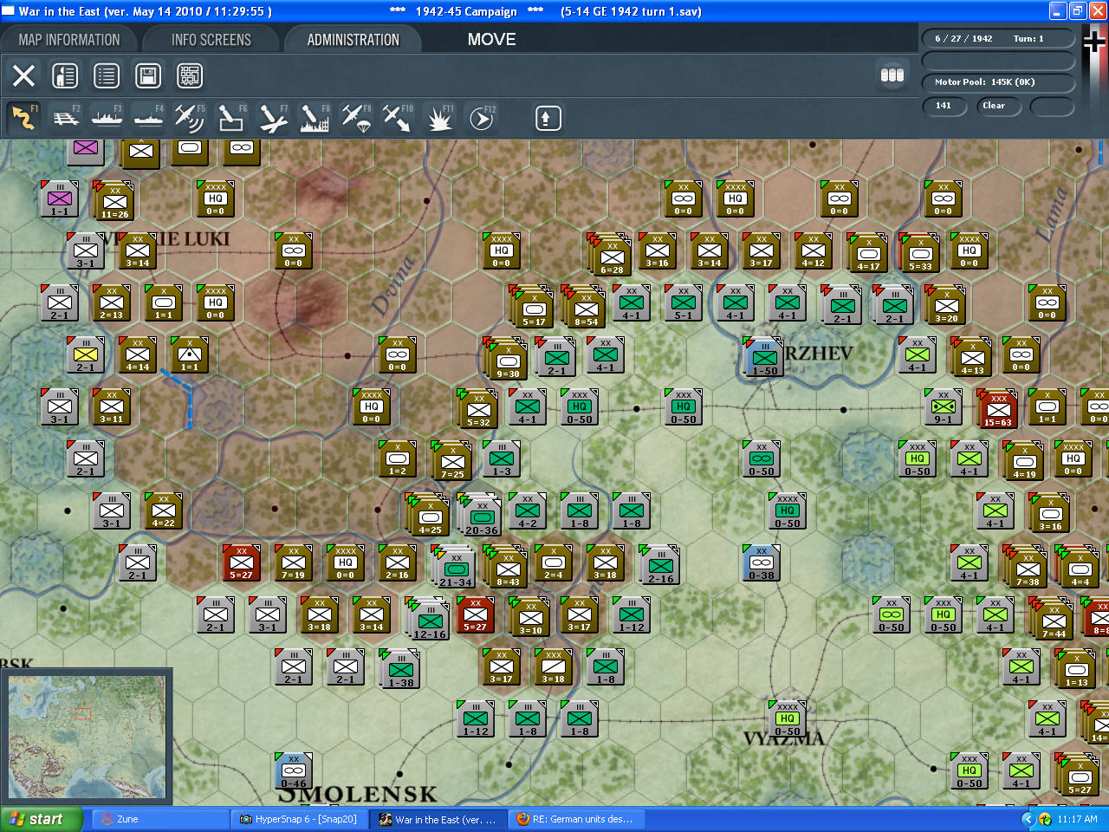Switch to the War in the East taskbar button
The width and height of the screenshot is (1109, 832).
pos(439,819)
